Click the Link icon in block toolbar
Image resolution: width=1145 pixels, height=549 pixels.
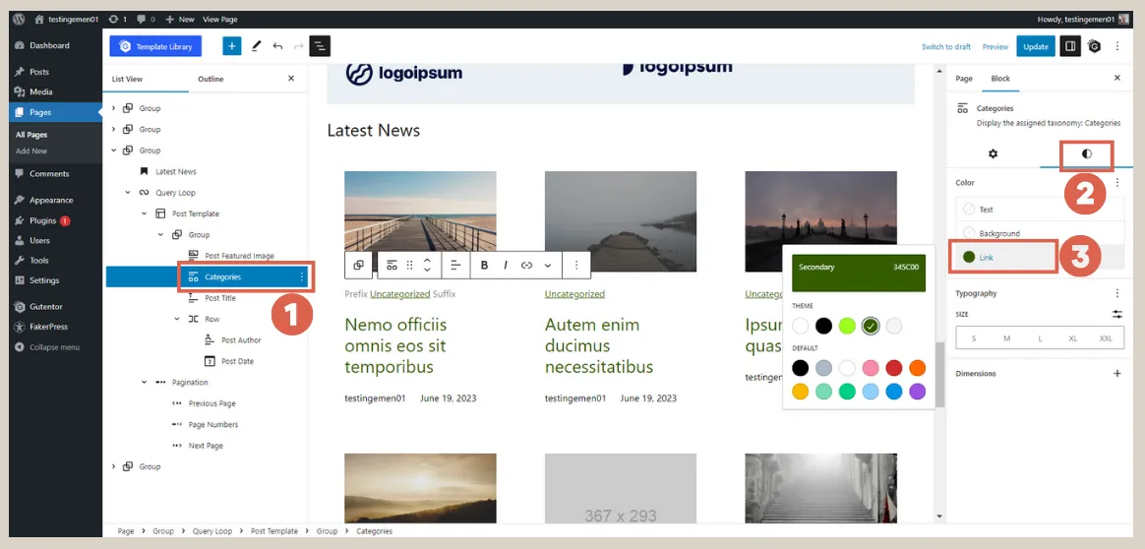tap(526, 265)
